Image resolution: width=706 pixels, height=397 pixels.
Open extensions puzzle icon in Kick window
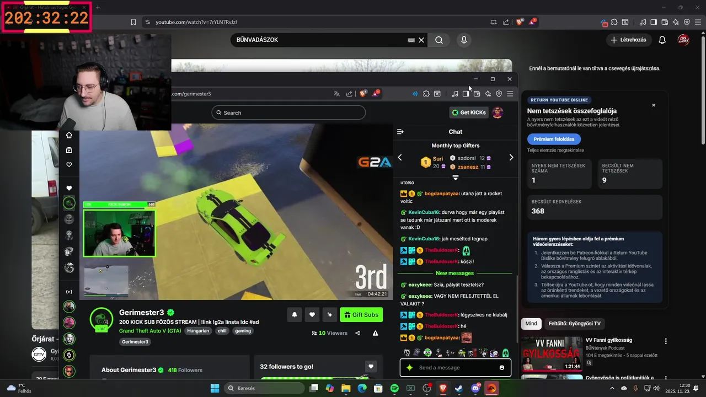point(426,94)
